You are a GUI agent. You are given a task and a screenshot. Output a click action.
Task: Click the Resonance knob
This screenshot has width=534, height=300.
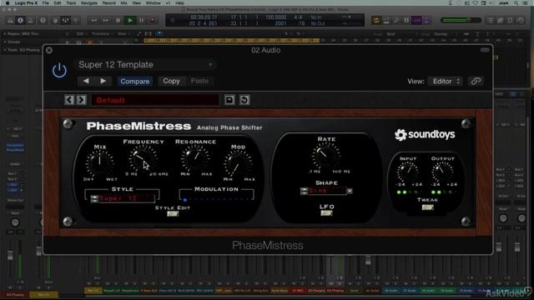195,157
